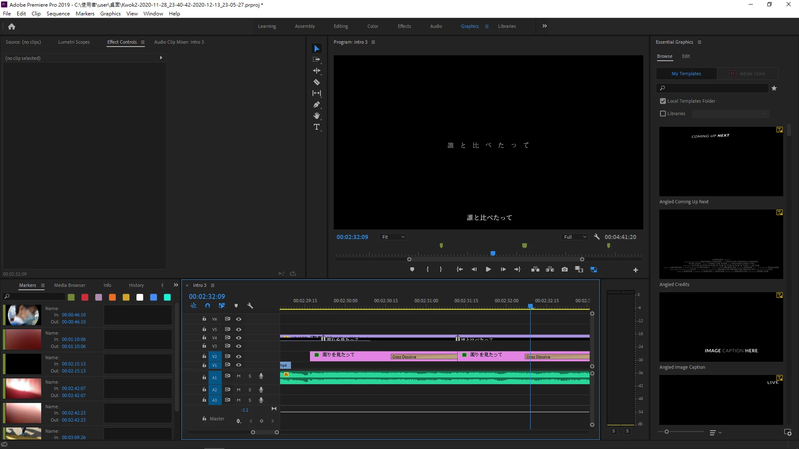The width and height of the screenshot is (799, 449).
Task: Enable the Libraries checkbox
Action: (663, 113)
